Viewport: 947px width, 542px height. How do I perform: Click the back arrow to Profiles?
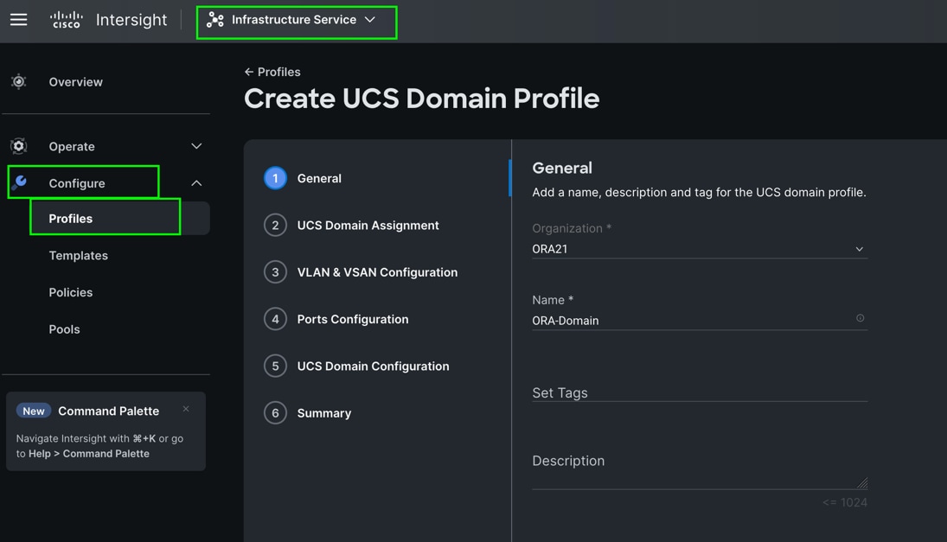[249, 72]
